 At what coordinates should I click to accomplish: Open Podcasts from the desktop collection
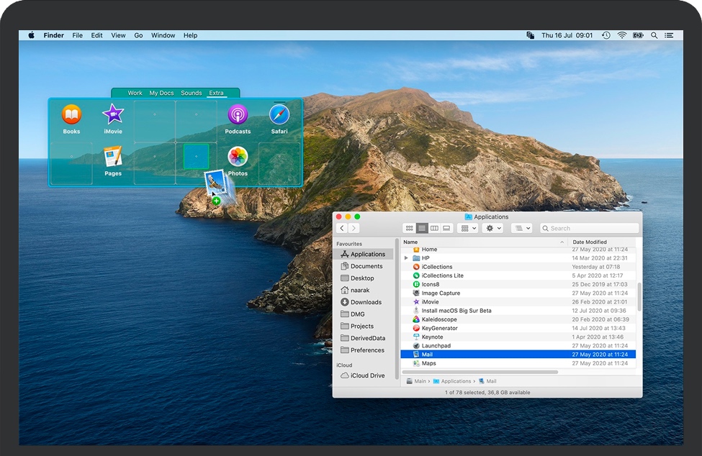tap(238, 115)
